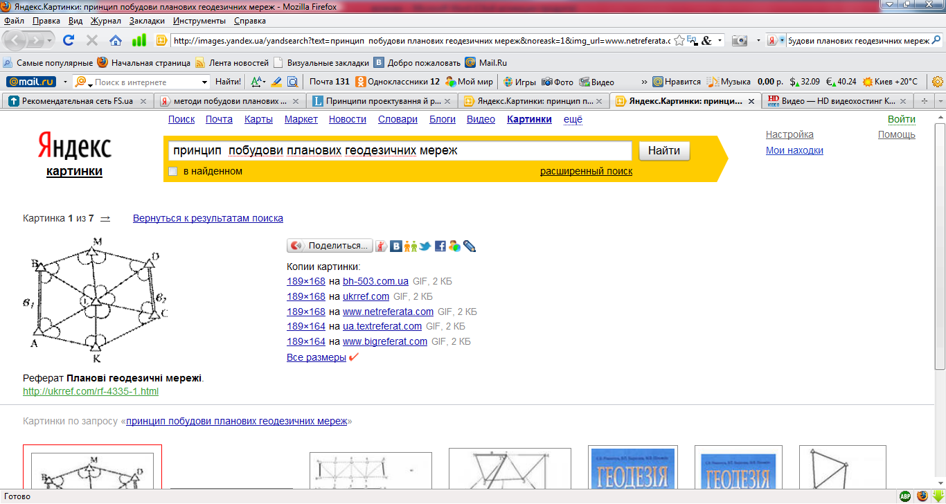The width and height of the screenshot is (946, 504).
Task: Open the 'Все размеры' link
Action: pyautogui.click(x=316, y=357)
